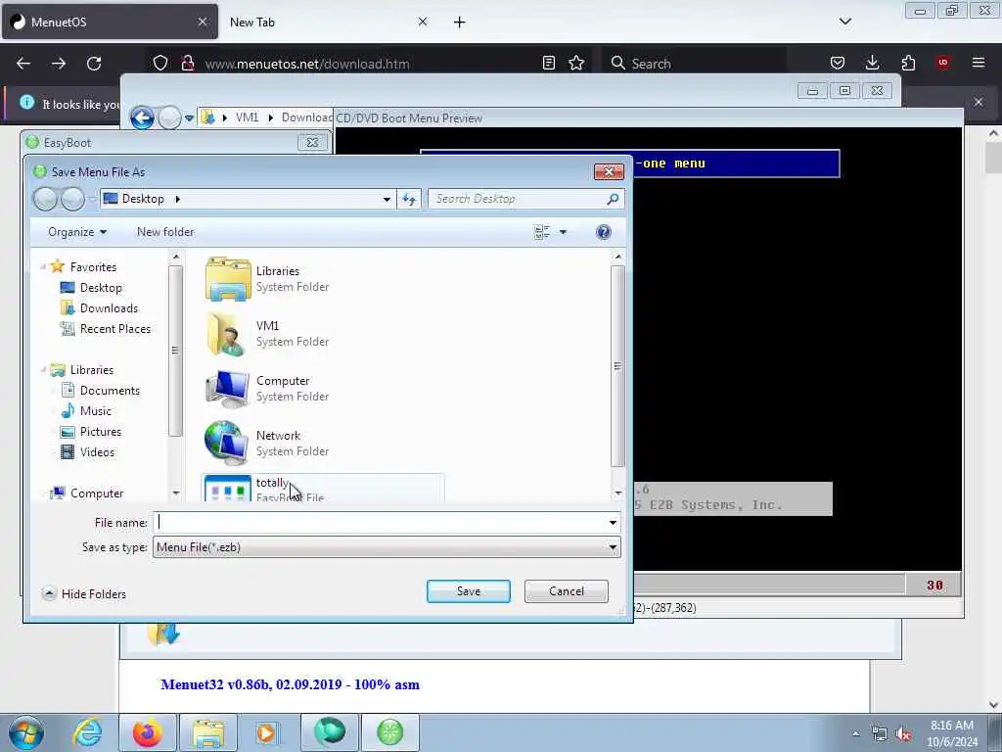Click the navigation pane scroll down arrow

[x=176, y=493]
